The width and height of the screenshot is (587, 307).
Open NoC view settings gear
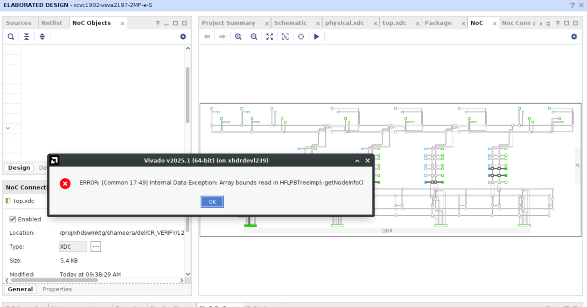click(574, 37)
